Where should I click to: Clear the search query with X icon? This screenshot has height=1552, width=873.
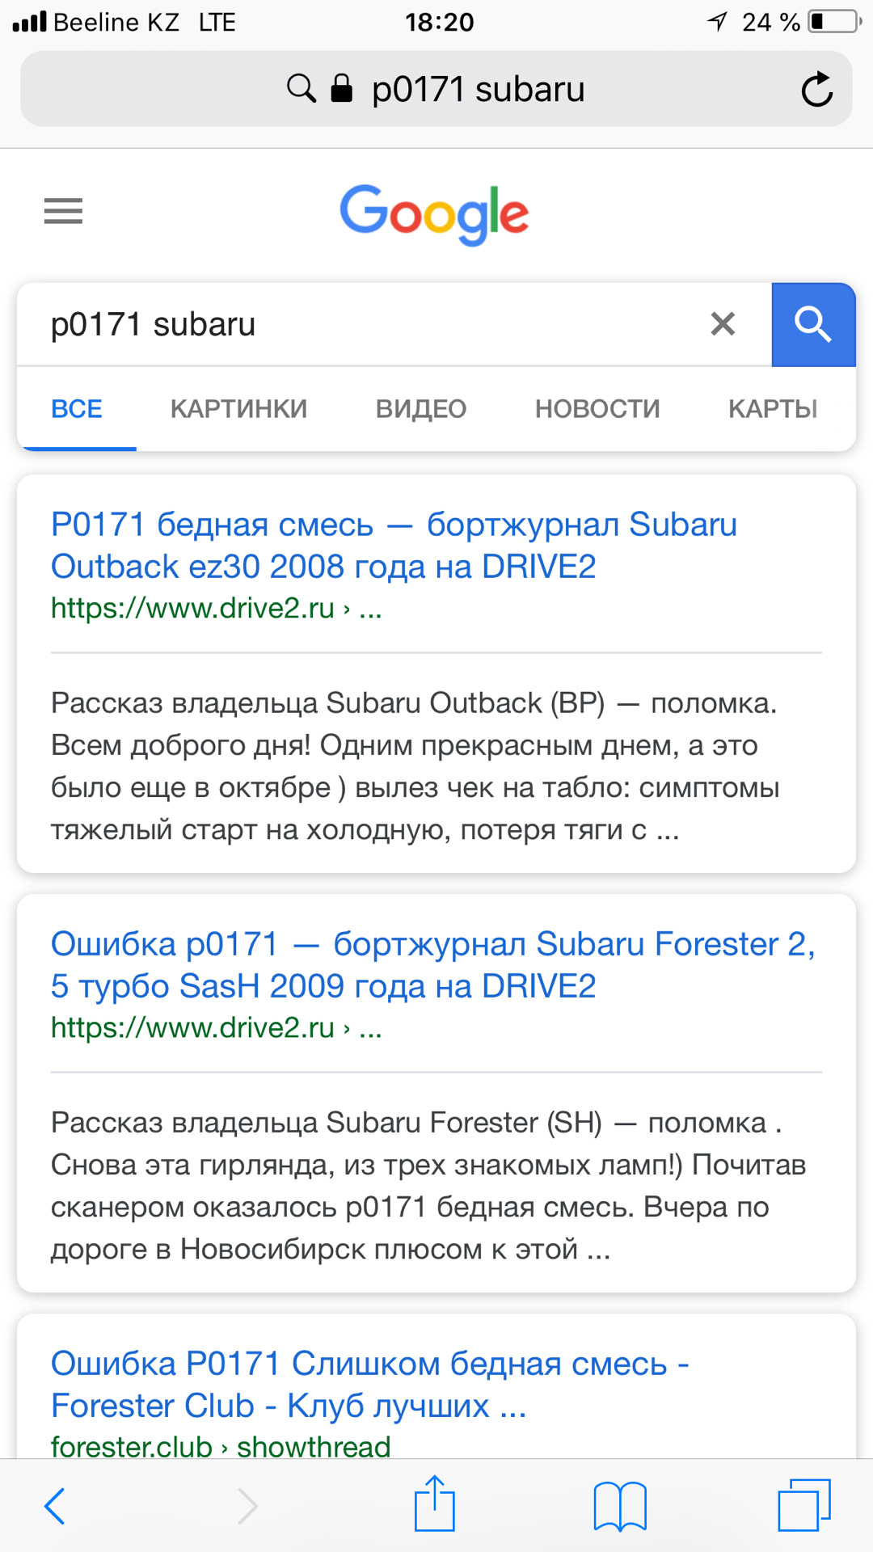(x=723, y=324)
